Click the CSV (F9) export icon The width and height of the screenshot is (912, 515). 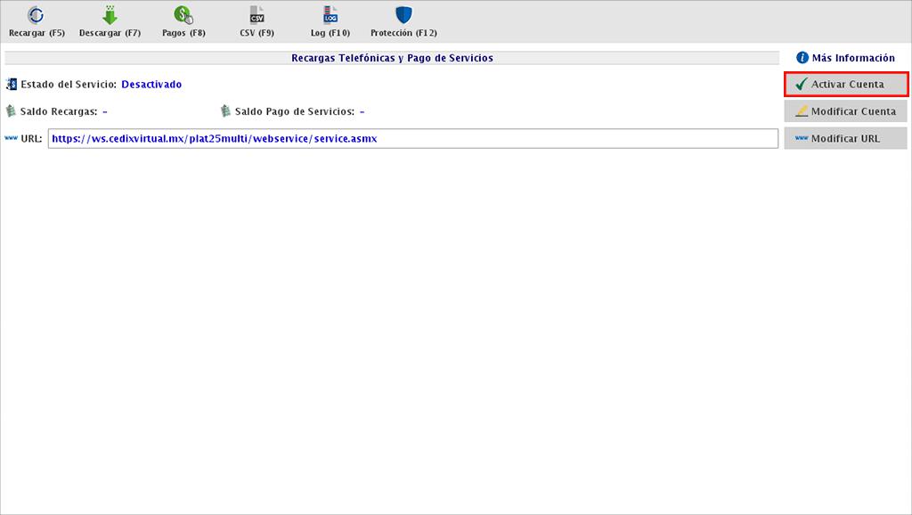256,13
